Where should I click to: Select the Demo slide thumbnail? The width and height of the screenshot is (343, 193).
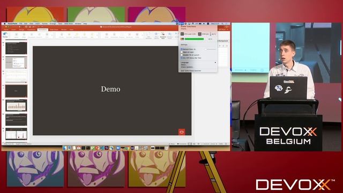click(16, 91)
